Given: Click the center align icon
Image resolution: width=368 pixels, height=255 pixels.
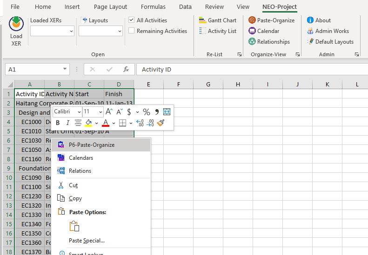Looking at the screenshot, I should [78, 123].
